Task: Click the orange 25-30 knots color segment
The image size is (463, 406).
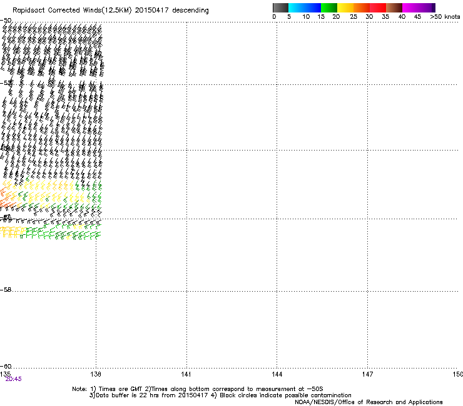Action: tap(362, 7)
